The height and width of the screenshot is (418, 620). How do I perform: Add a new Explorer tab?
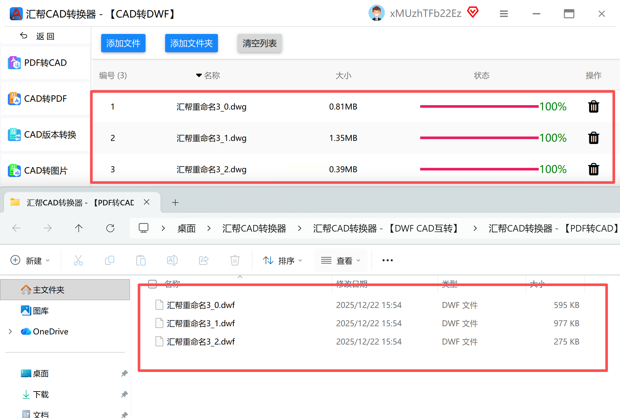point(175,202)
